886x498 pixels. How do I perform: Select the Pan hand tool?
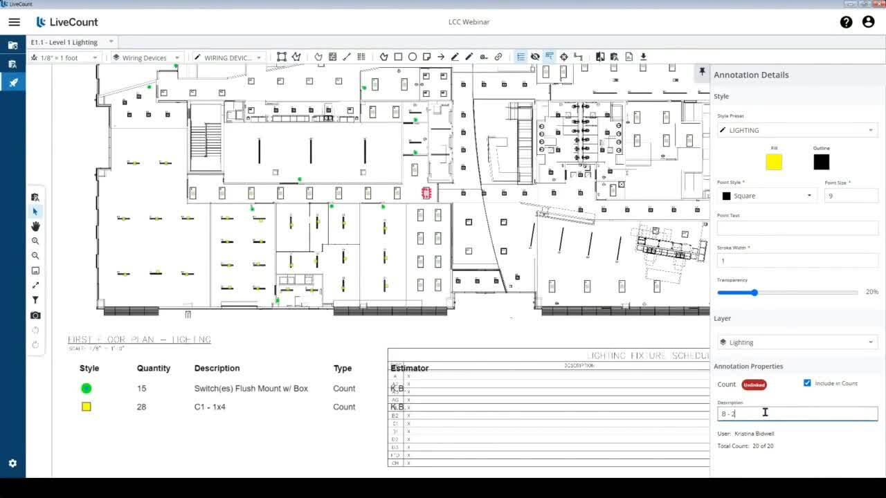click(x=35, y=226)
